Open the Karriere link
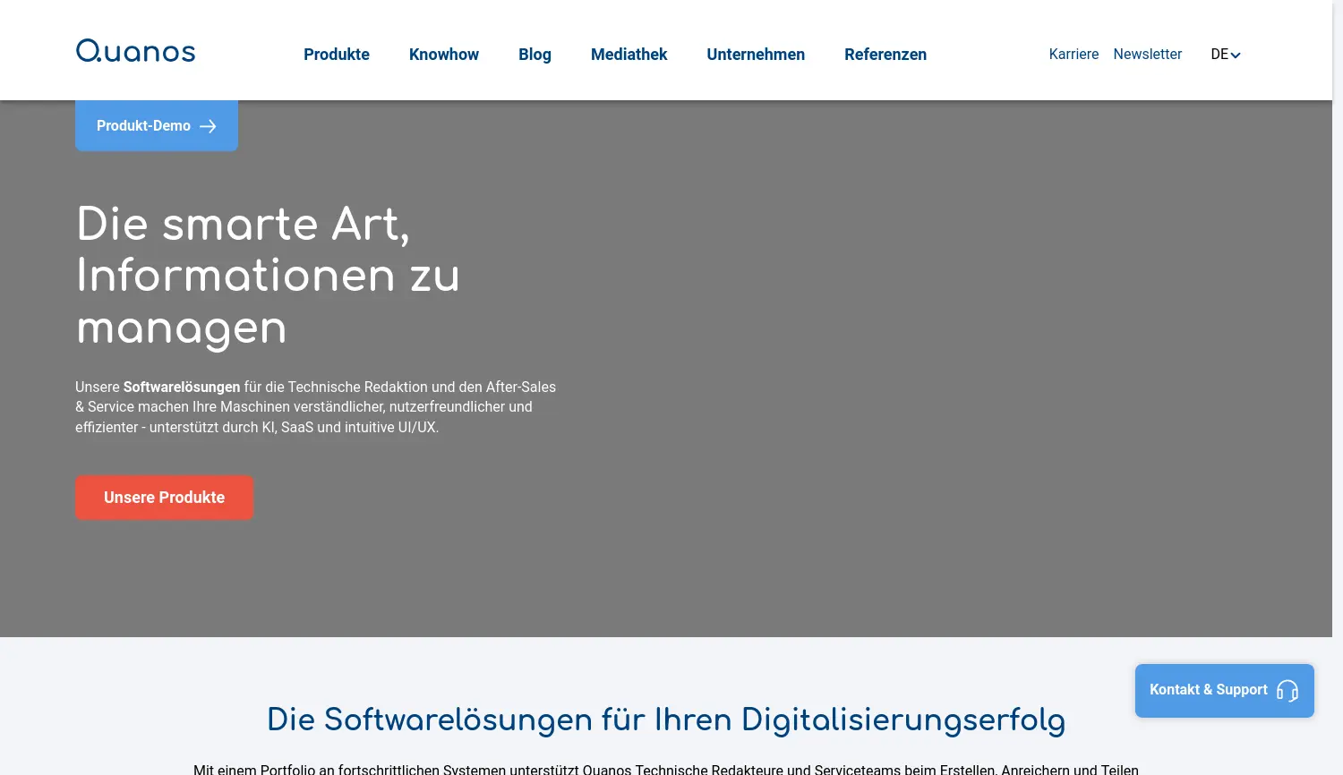 1074,55
